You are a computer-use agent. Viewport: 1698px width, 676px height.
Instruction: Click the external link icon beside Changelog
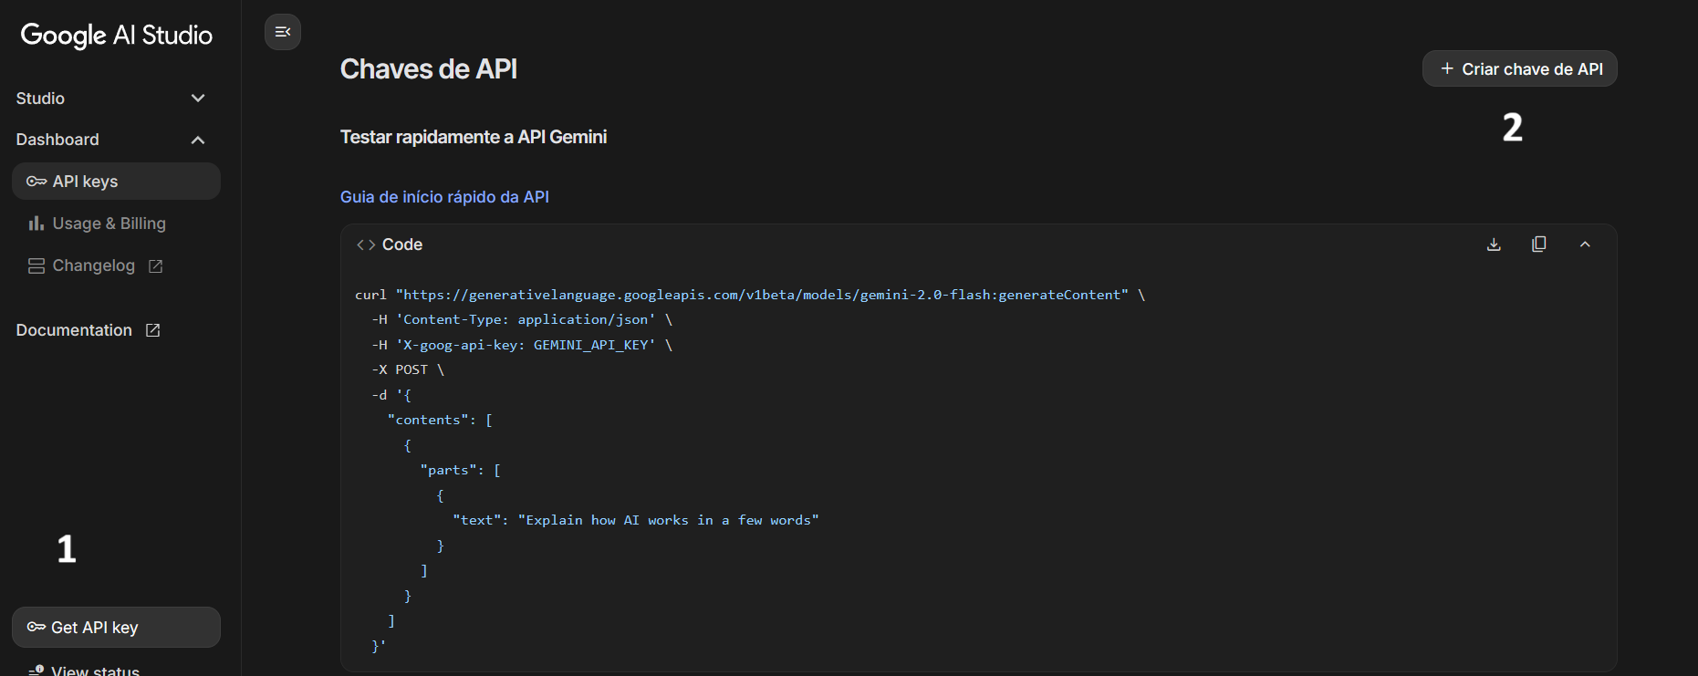pyautogui.click(x=156, y=266)
